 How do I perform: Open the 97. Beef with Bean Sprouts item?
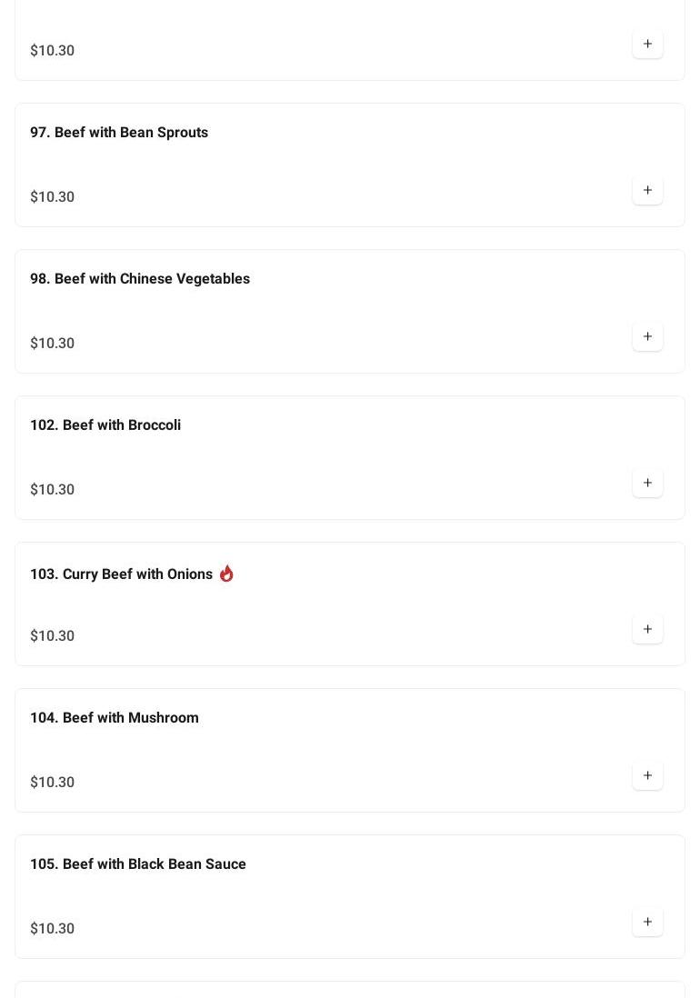pyautogui.click(x=119, y=133)
